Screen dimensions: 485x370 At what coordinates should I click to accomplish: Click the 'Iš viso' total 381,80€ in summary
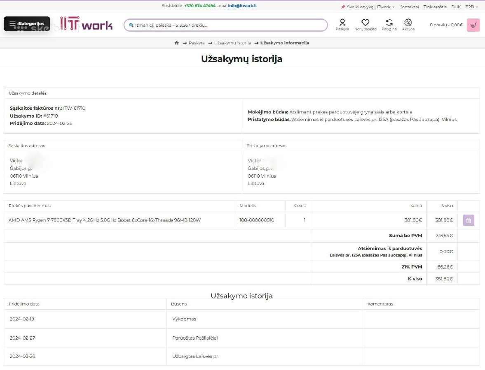click(444, 279)
